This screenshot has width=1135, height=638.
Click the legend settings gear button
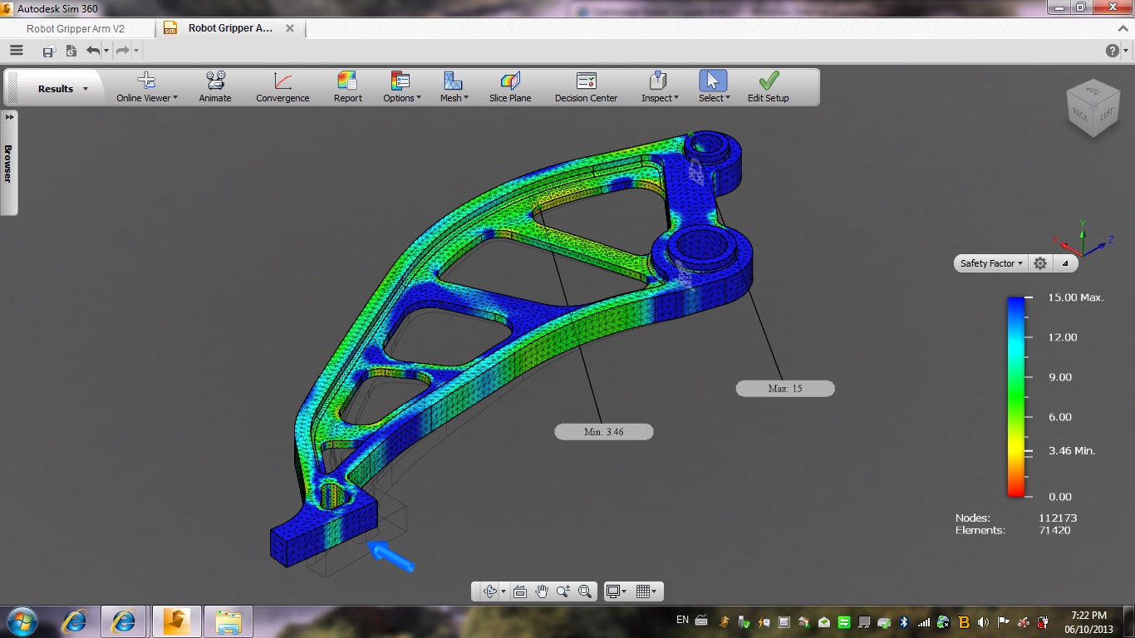1040,263
